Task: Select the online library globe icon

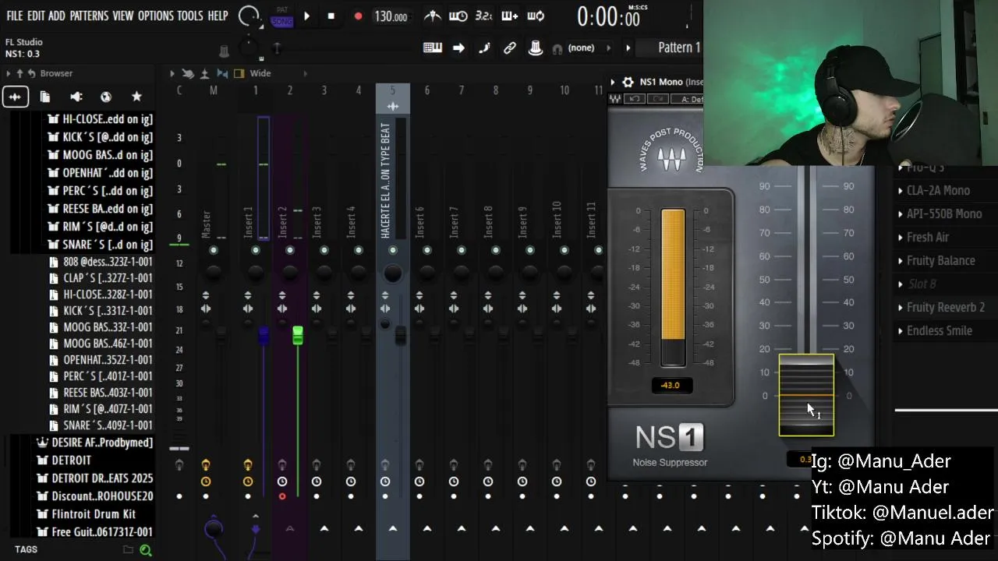Action: tap(106, 97)
